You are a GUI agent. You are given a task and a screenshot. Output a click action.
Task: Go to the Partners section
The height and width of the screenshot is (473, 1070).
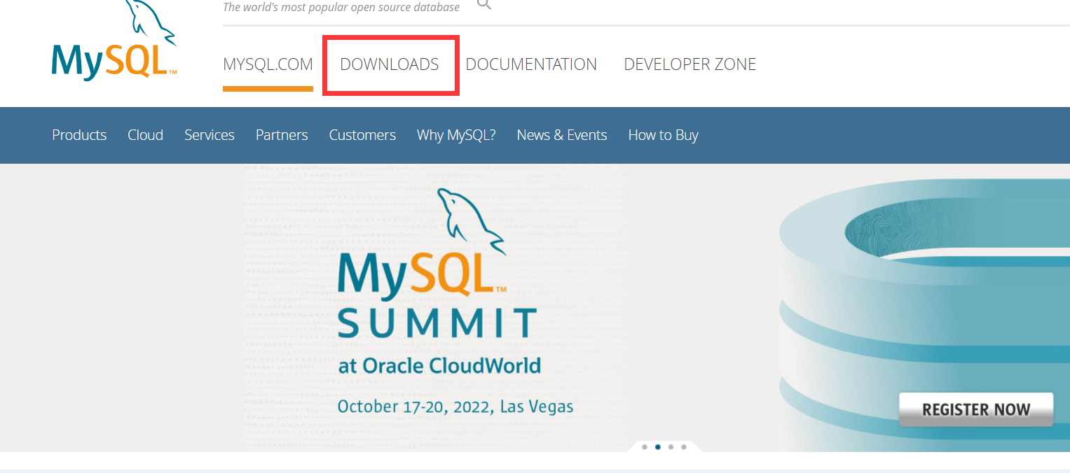(x=282, y=135)
